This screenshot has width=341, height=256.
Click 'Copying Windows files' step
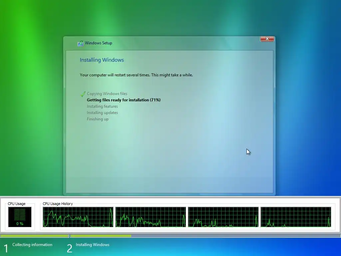point(107,94)
